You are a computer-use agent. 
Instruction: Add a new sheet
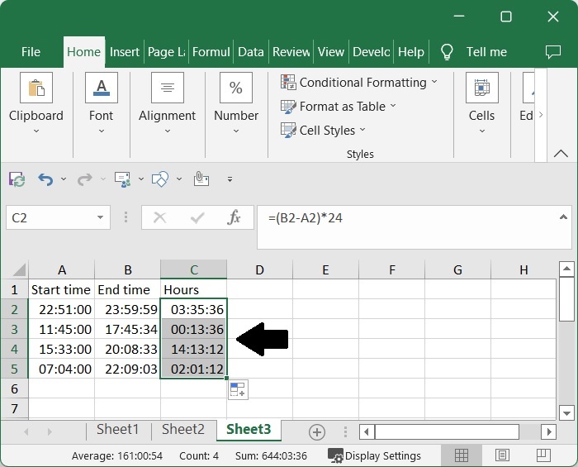[x=317, y=432]
